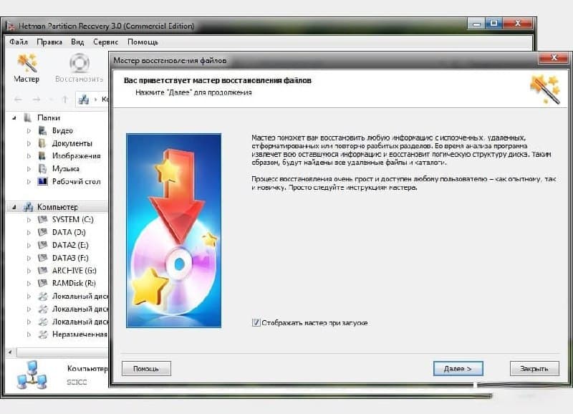
Task: Click the computer icon in the address bar
Action: [84, 100]
